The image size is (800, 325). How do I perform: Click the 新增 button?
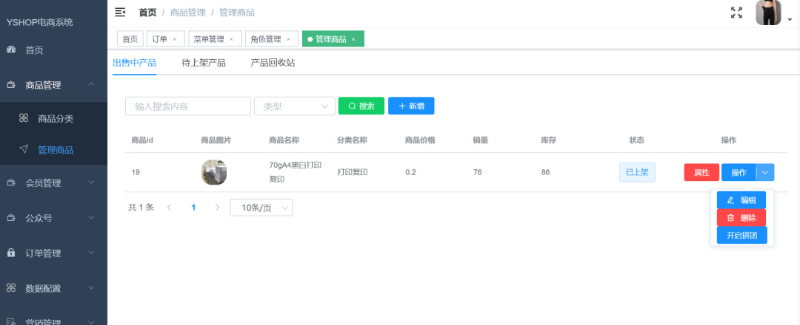tap(411, 106)
